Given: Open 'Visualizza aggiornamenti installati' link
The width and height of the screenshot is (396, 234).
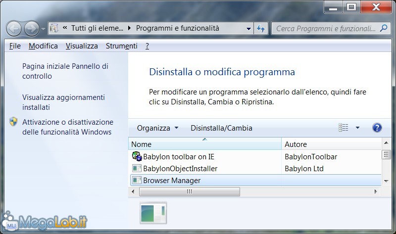Looking at the screenshot, I should 63,102.
